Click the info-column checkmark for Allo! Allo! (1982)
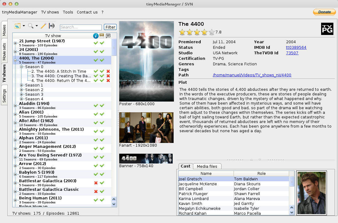Image resolution: width=338 pixels, height=223 pixels. [96, 123]
